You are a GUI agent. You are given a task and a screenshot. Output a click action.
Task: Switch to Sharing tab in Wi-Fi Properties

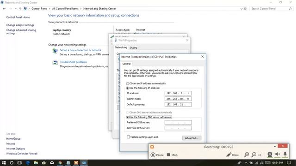coord(133,48)
